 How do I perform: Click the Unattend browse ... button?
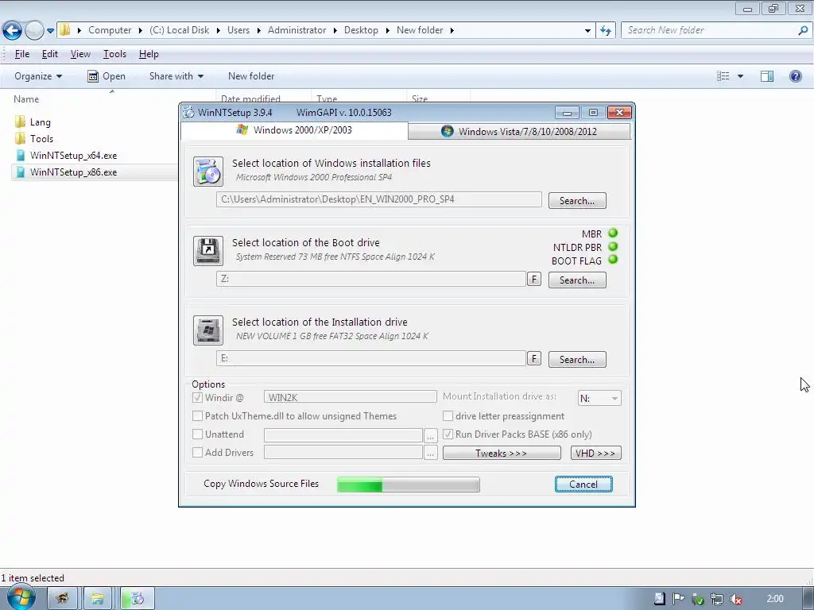430,434
